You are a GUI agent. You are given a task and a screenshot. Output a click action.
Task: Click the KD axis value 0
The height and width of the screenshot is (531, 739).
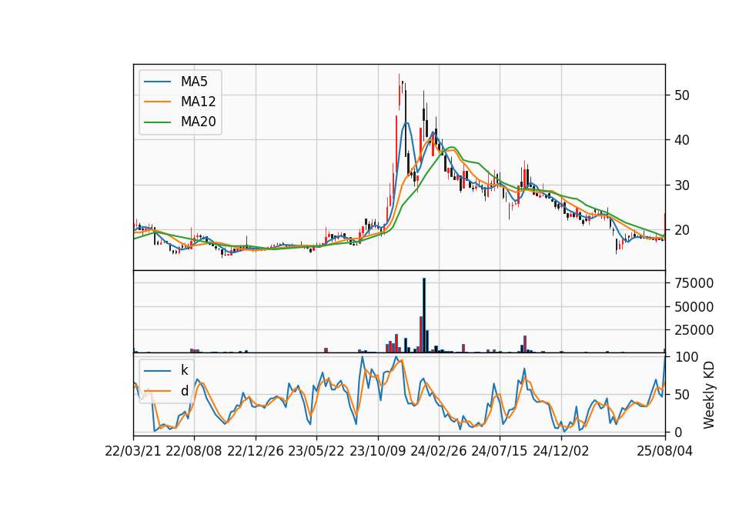tap(679, 432)
